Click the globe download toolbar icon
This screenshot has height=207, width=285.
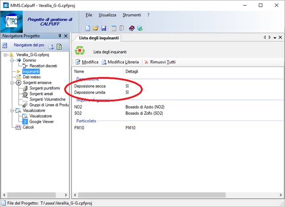(x=140, y=28)
